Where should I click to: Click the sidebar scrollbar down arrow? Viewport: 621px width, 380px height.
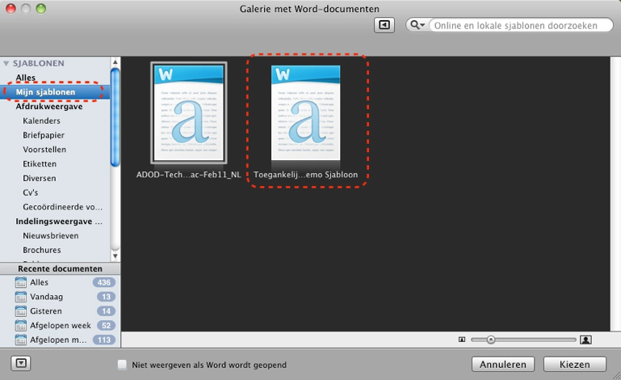[115, 256]
